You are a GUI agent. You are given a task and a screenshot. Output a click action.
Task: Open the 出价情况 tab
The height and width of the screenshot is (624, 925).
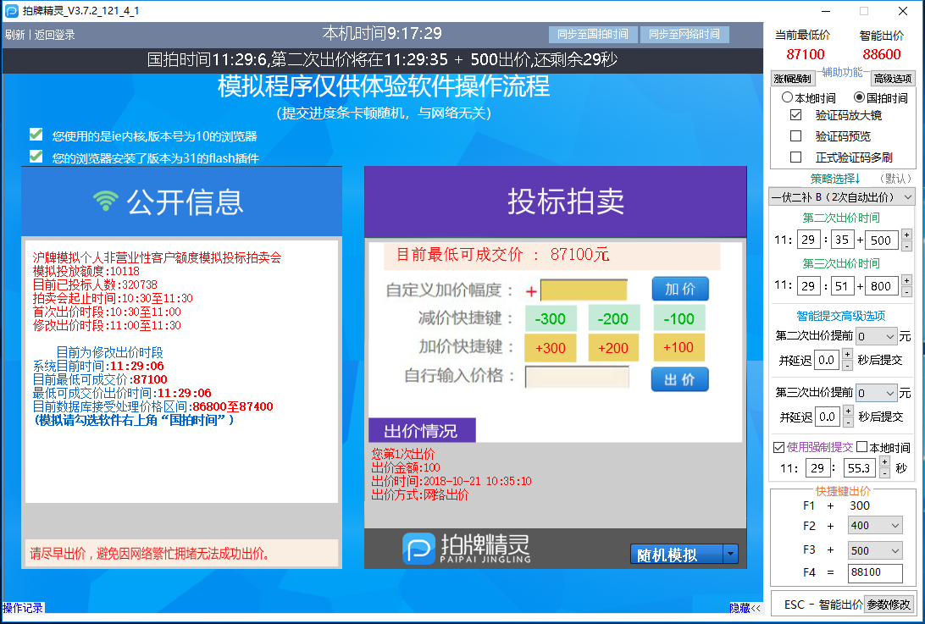[x=421, y=431]
